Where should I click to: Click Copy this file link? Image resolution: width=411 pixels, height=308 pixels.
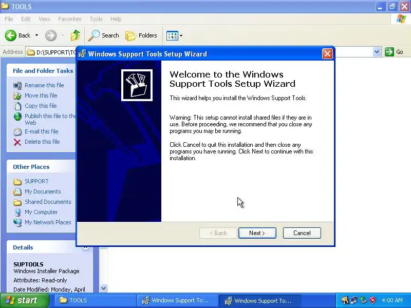(x=41, y=106)
